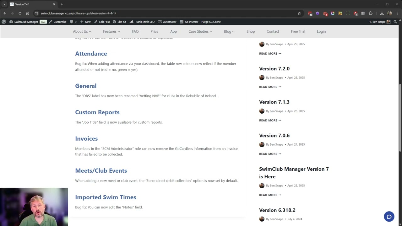Open the browser downloads icon
402x226 pixels.
382,13
